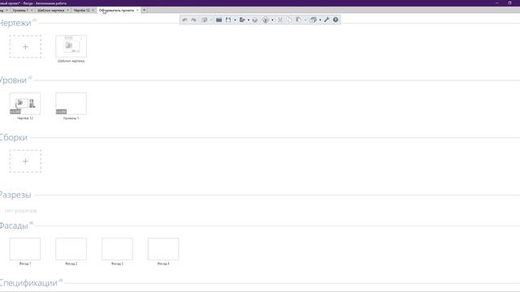The width and height of the screenshot is (520, 292).
Task: Close the Шаблон чертежа tab
Action: pyautogui.click(x=67, y=11)
